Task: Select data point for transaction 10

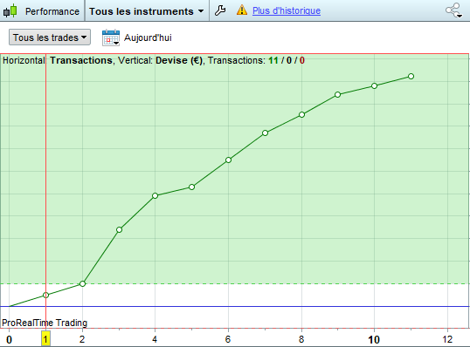Action: tap(374, 85)
